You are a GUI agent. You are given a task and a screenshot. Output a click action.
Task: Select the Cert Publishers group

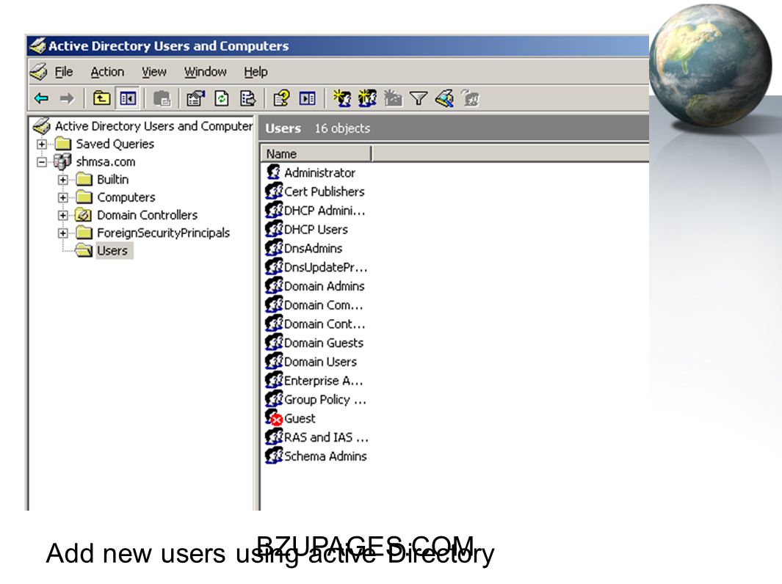point(324,191)
